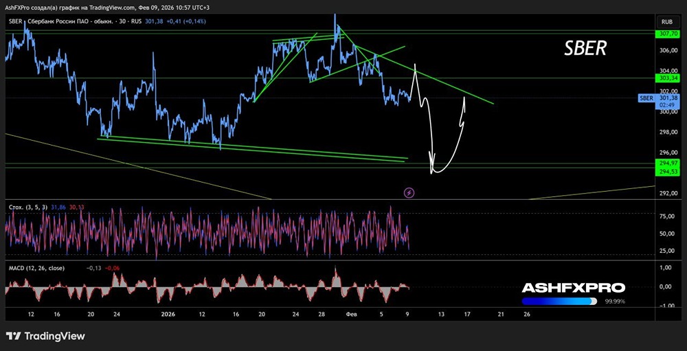This screenshot has width=687, height=351.
Task: Click the 304,00 price axis label
Action: (x=667, y=71)
